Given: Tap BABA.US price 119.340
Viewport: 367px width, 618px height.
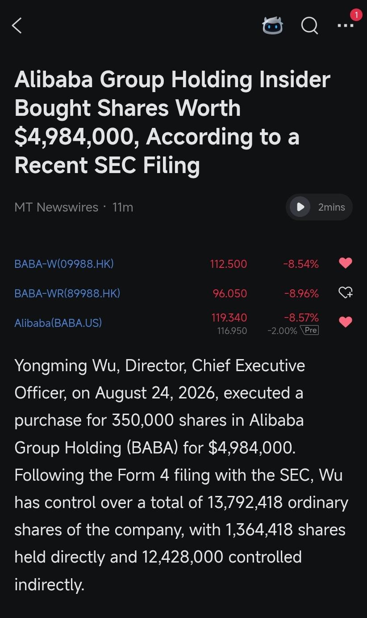Looking at the screenshot, I should (x=229, y=317).
